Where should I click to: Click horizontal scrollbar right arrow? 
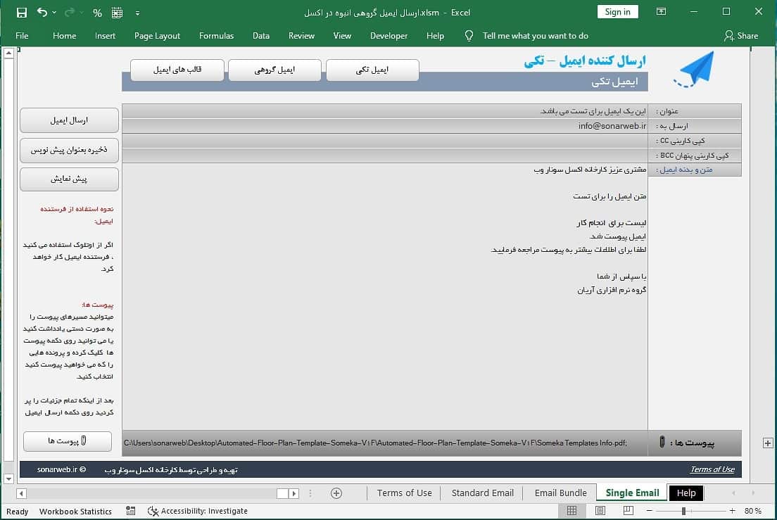(x=294, y=494)
